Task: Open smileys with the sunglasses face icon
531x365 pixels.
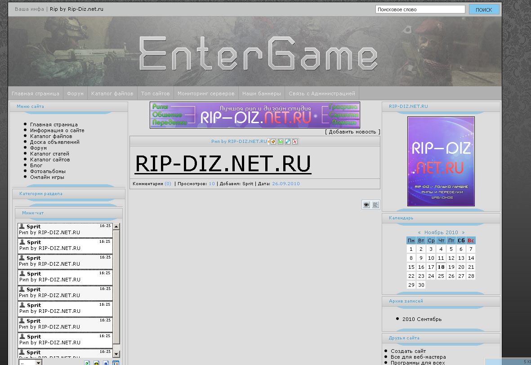Action: pos(96,363)
